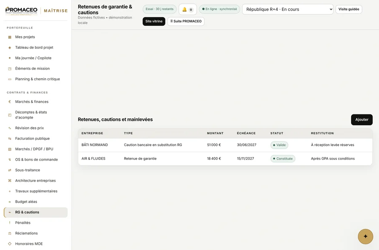Select the AIR & FLUIDES company cell

coord(93,159)
